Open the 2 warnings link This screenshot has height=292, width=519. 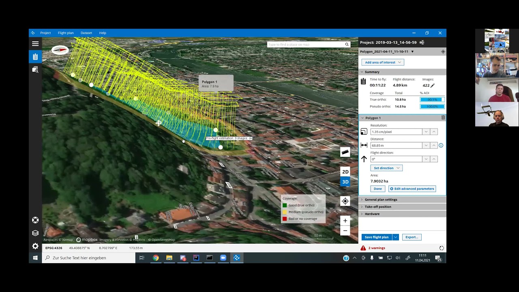(x=377, y=248)
